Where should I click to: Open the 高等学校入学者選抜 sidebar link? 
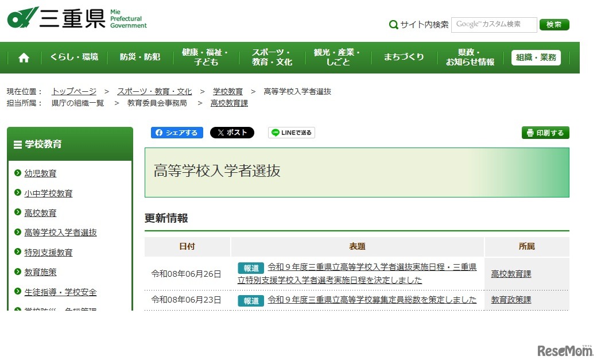tap(61, 233)
